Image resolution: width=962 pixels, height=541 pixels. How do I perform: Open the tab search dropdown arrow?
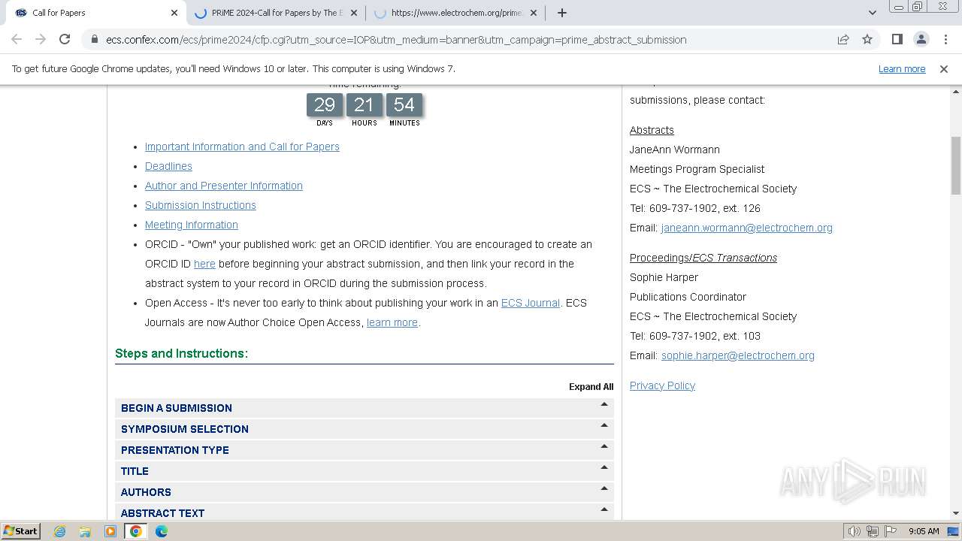[872, 13]
